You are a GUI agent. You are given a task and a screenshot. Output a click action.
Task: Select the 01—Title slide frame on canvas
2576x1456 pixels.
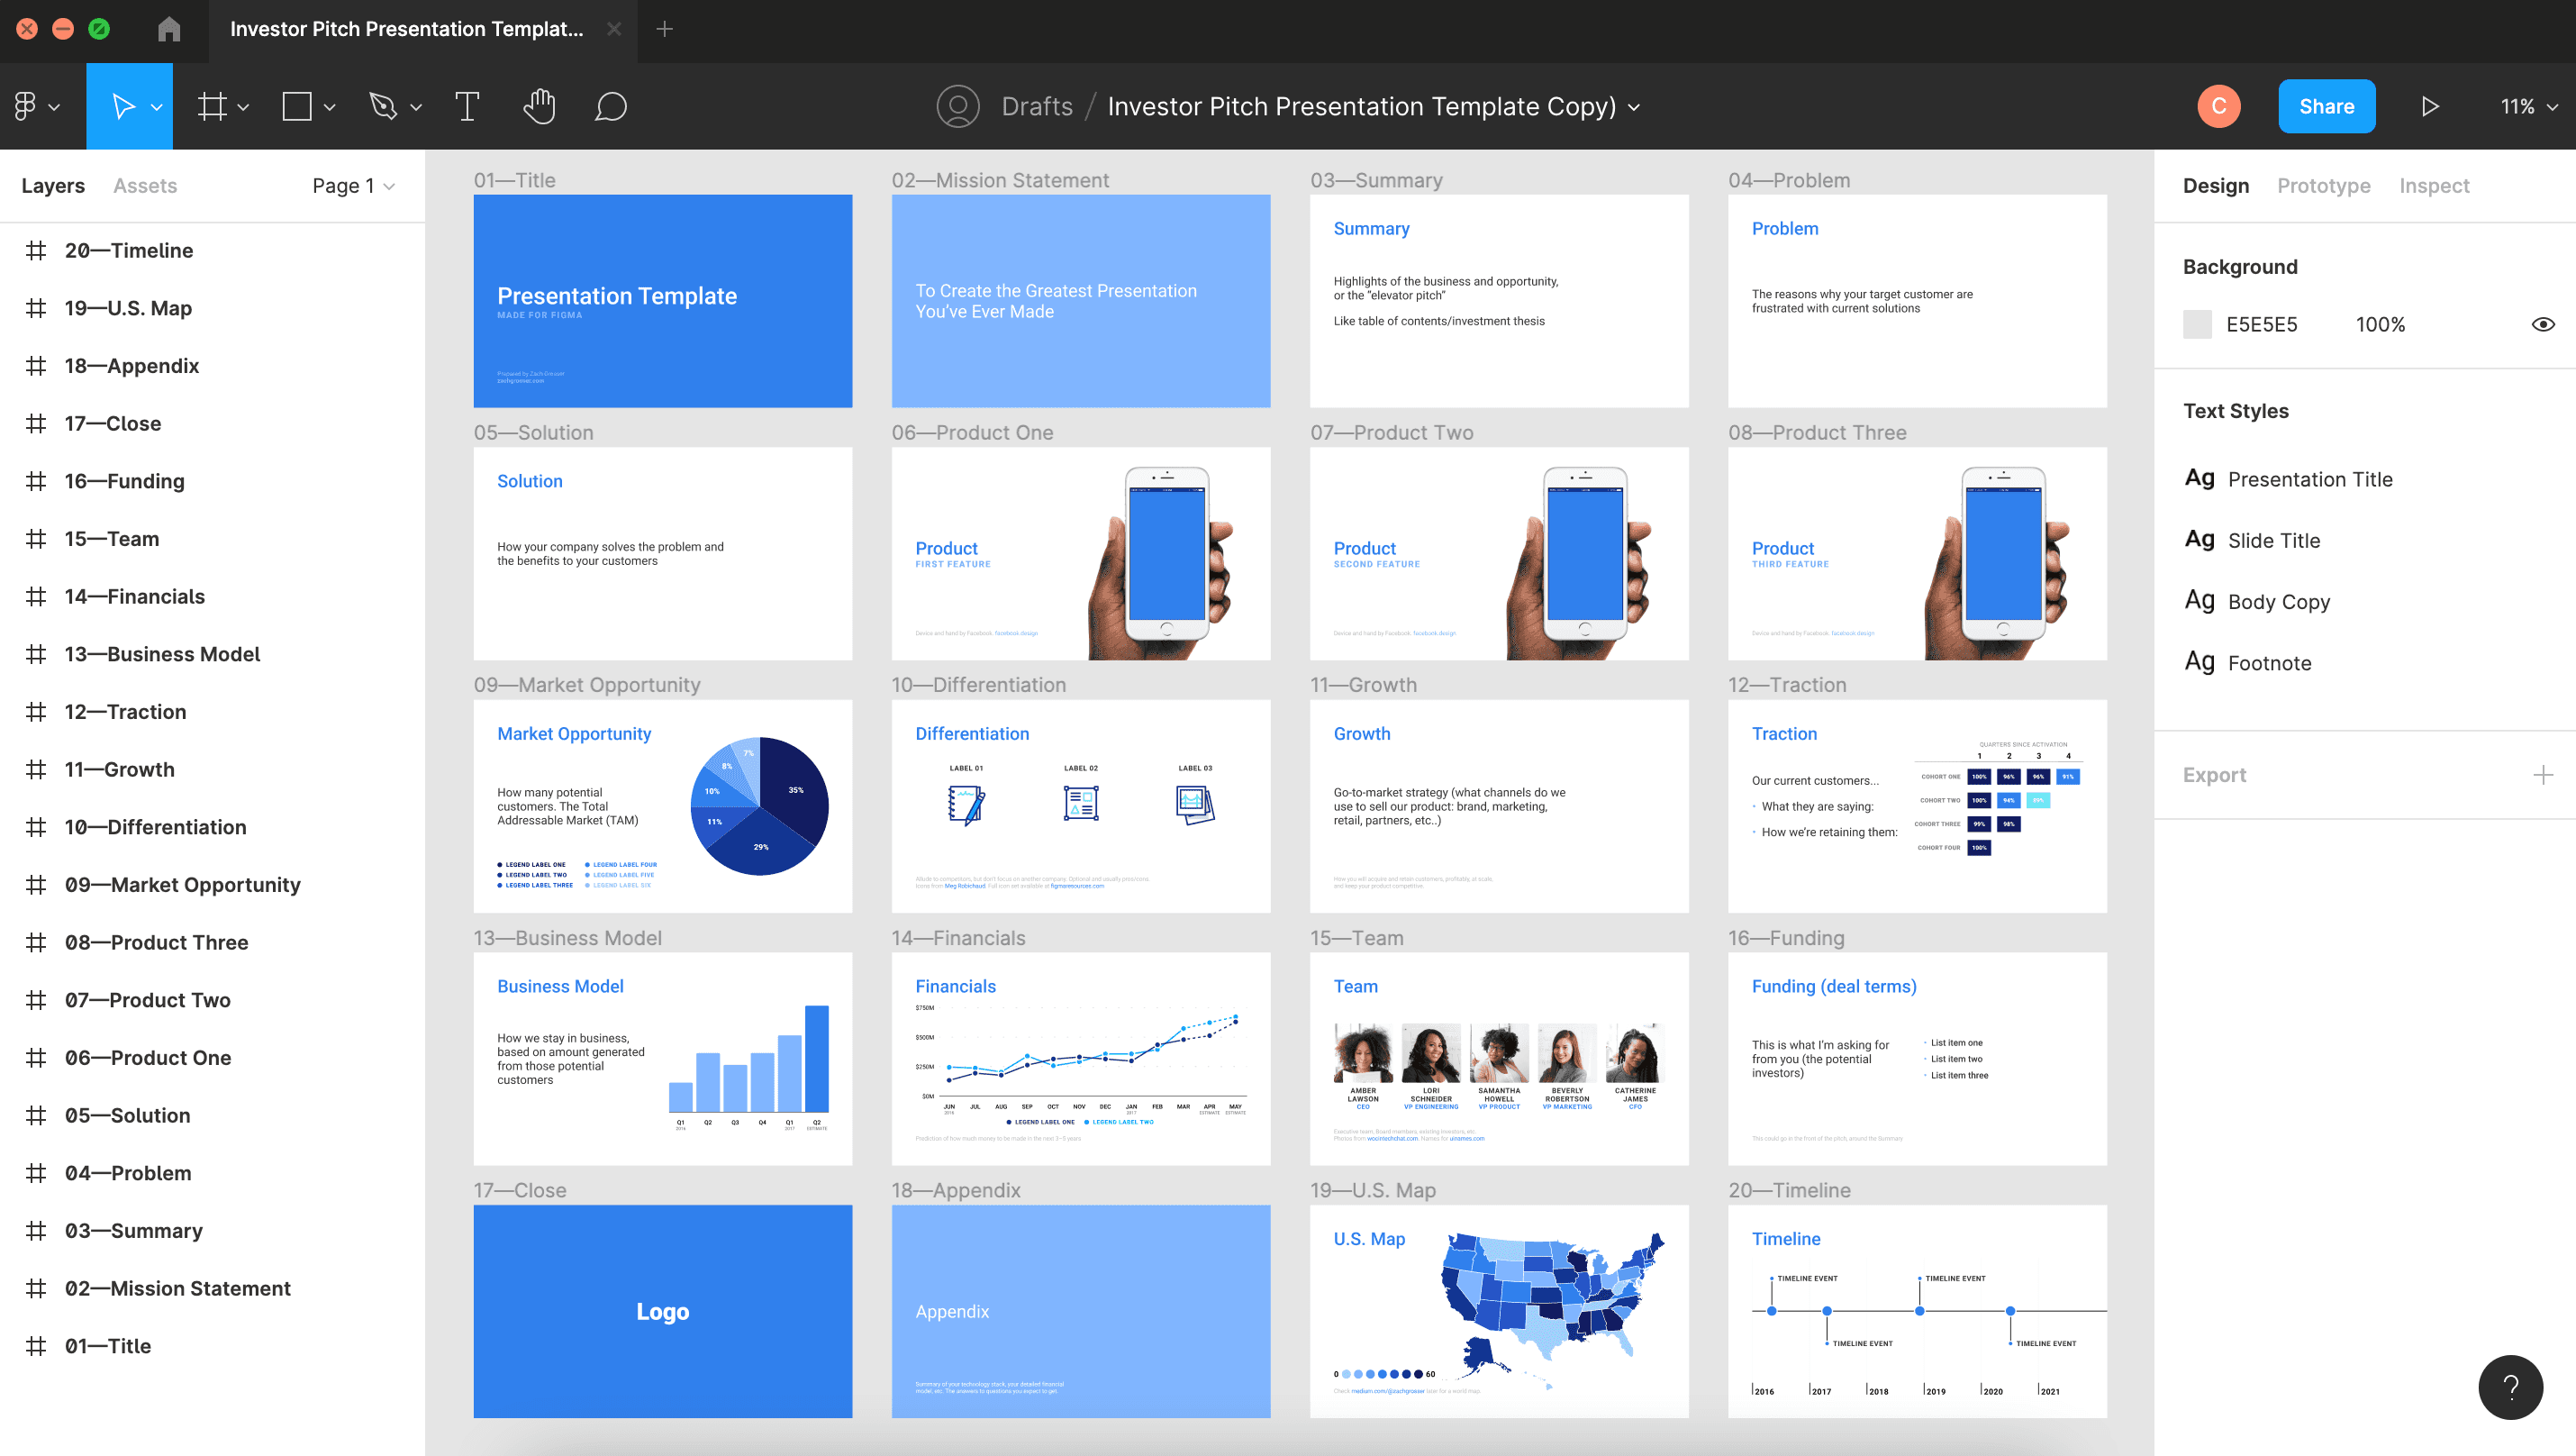pos(662,301)
